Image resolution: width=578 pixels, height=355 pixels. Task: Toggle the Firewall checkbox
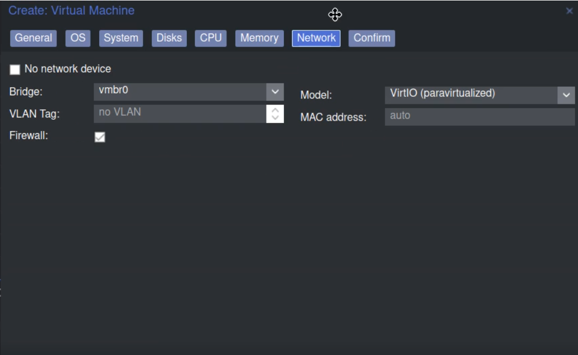tap(100, 137)
